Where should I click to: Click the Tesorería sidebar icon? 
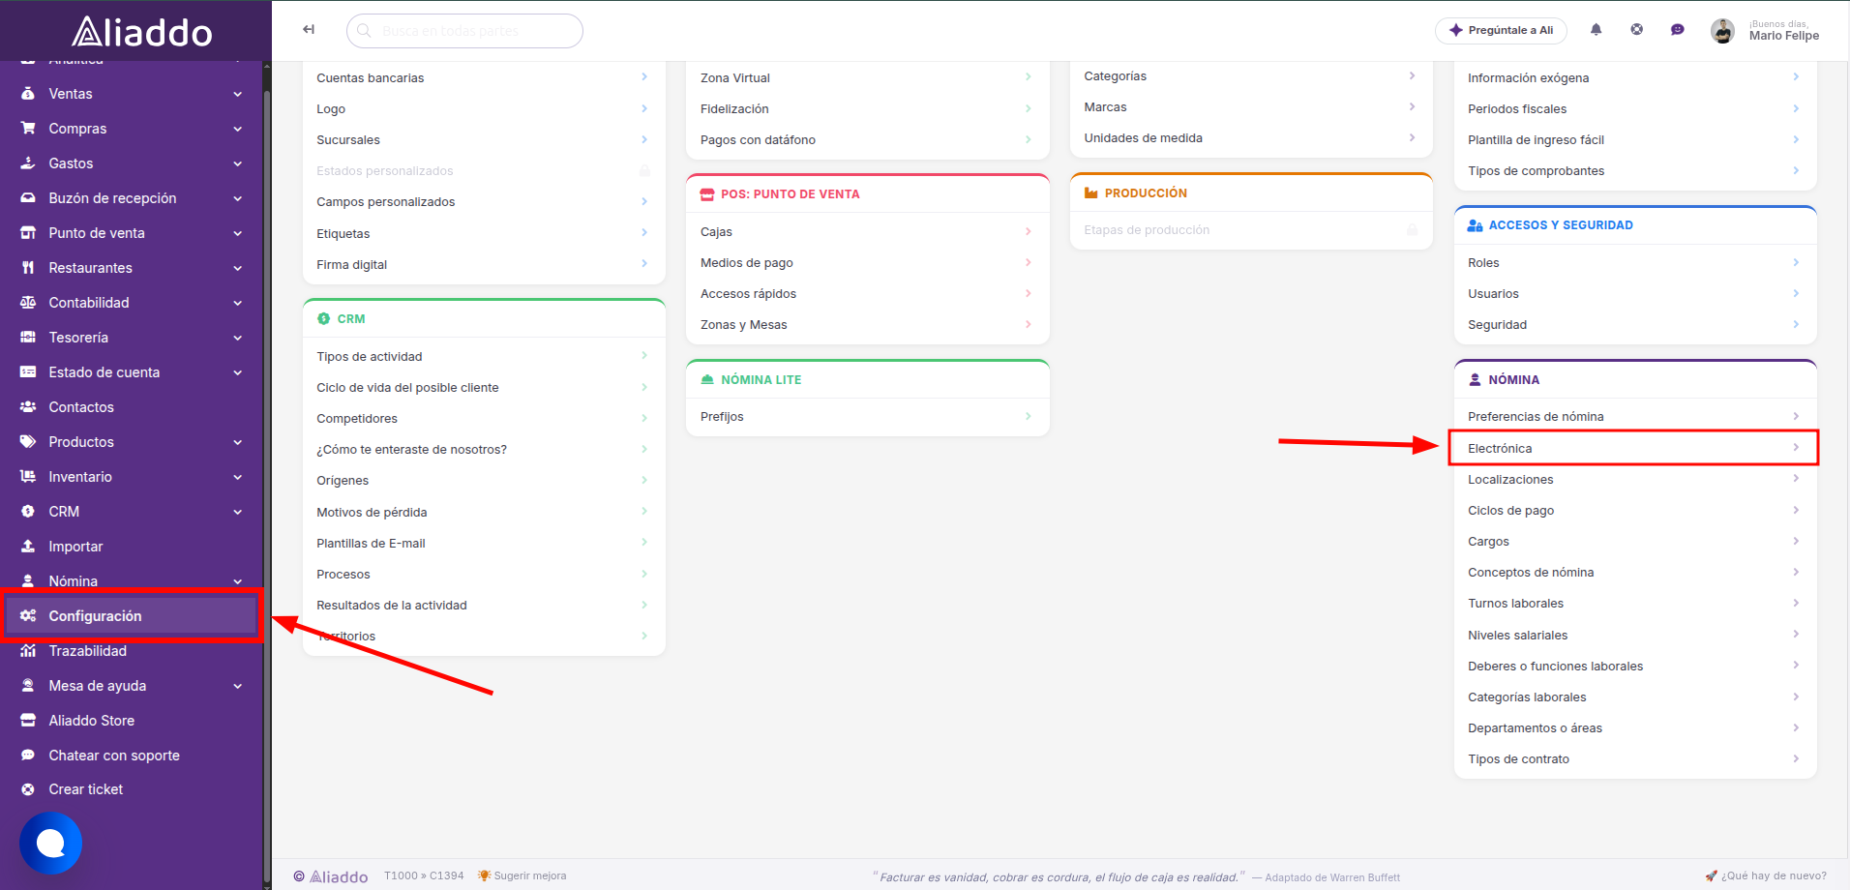(x=28, y=338)
